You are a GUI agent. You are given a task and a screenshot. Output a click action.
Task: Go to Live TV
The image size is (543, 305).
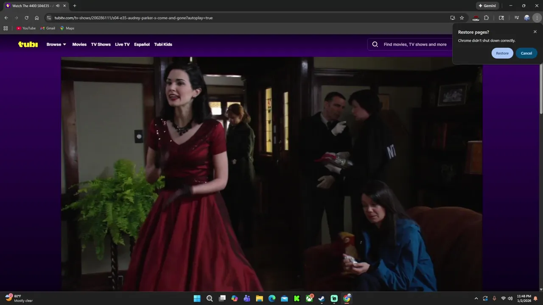click(122, 44)
